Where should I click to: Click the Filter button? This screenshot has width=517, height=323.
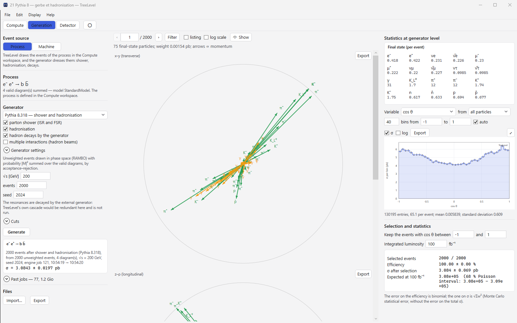tap(172, 37)
